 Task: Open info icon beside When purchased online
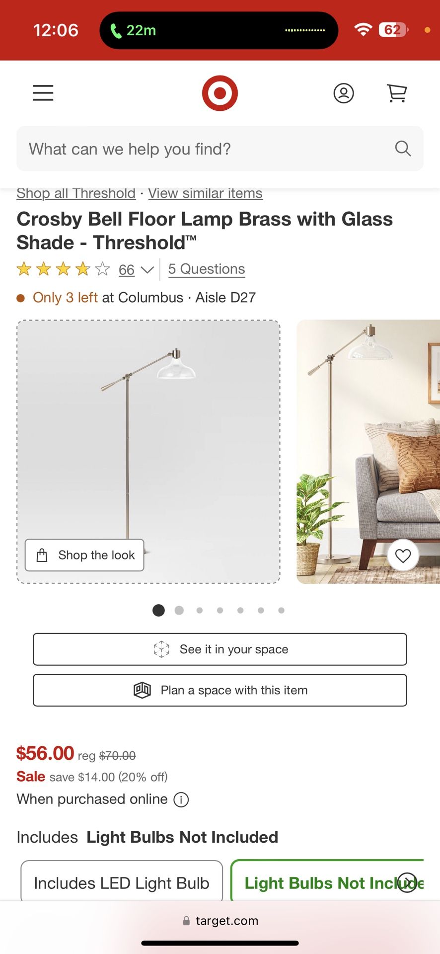click(x=181, y=799)
